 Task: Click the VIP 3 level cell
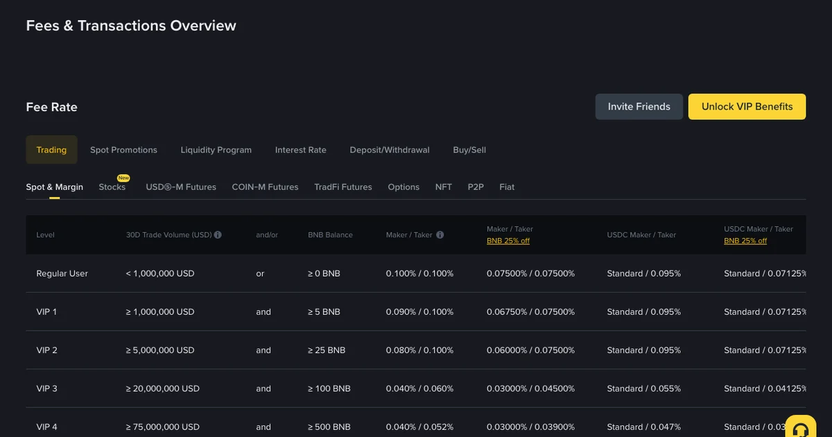[x=46, y=389]
